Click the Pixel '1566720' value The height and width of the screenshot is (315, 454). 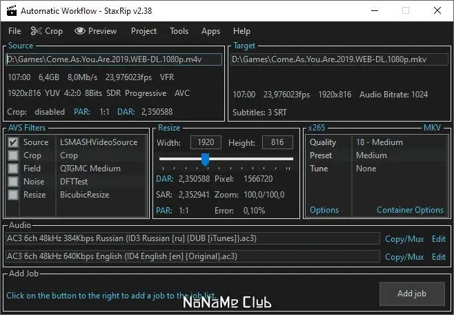click(x=258, y=179)
